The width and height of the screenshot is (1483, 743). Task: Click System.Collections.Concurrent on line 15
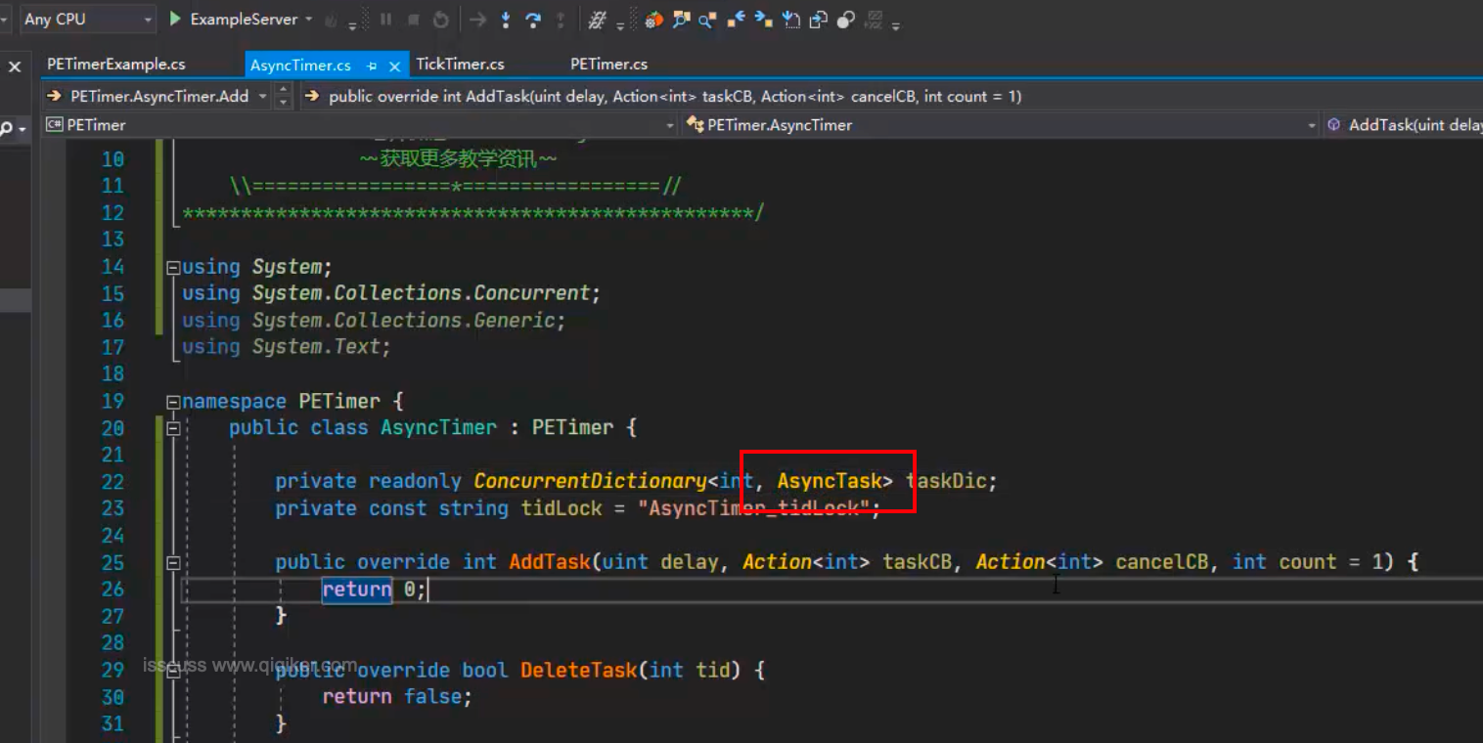pyautogui.click(x=421, y=293)
